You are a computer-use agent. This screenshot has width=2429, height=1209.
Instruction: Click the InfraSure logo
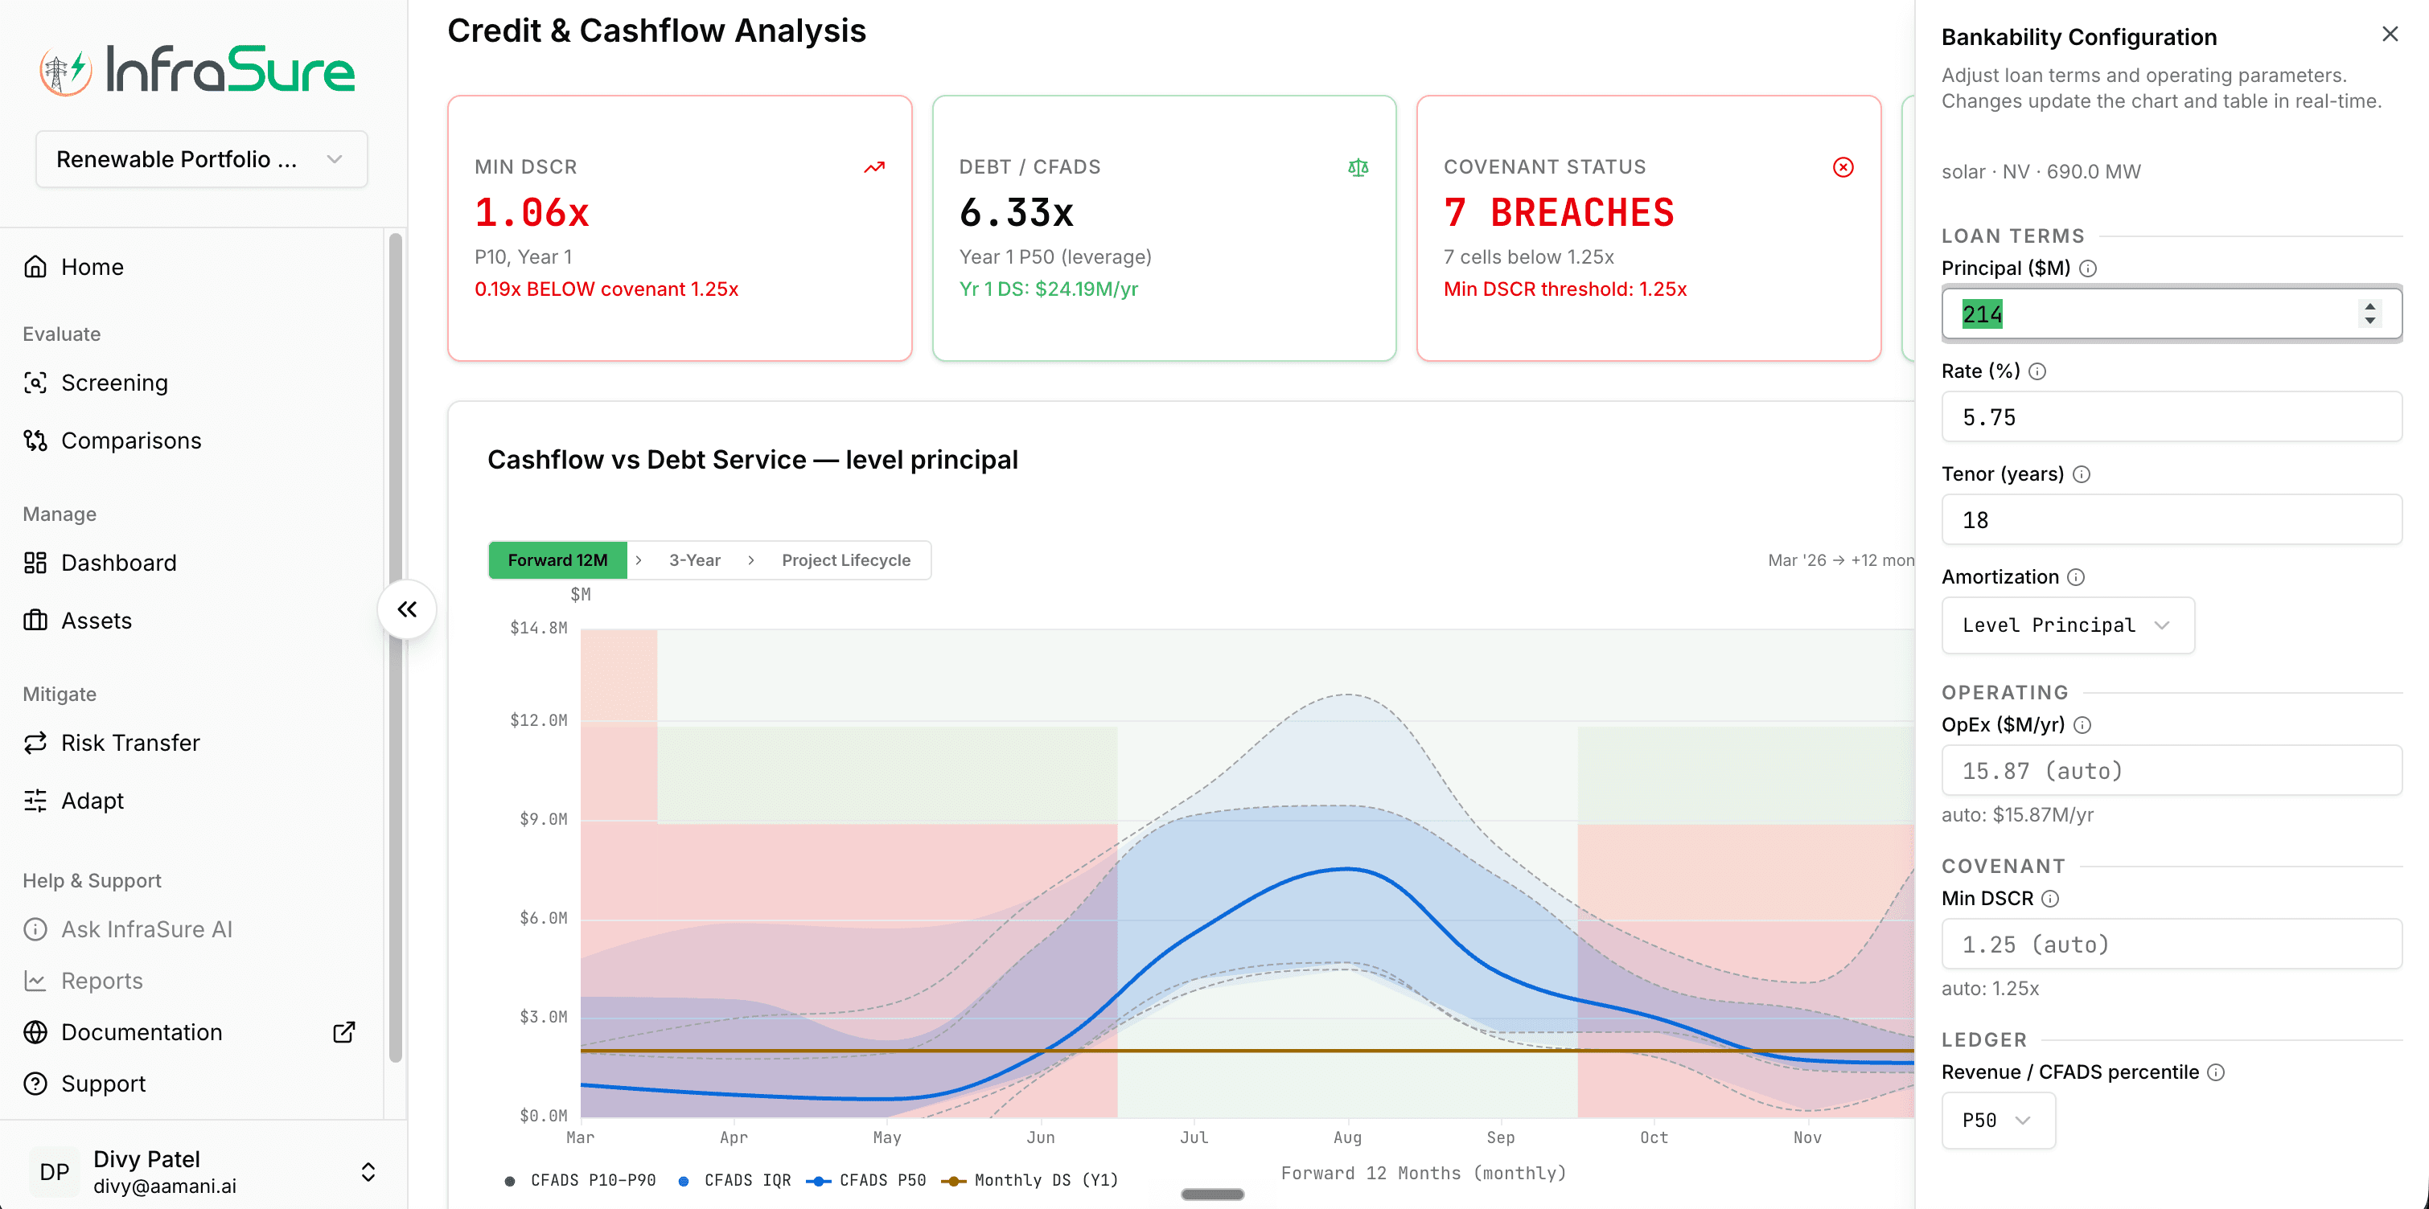pyautogui.click(x=197, y=70)
